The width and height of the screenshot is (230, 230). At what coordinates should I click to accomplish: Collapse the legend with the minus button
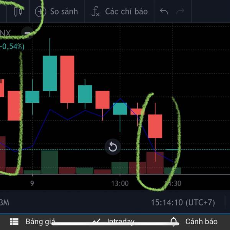(28, 33)
